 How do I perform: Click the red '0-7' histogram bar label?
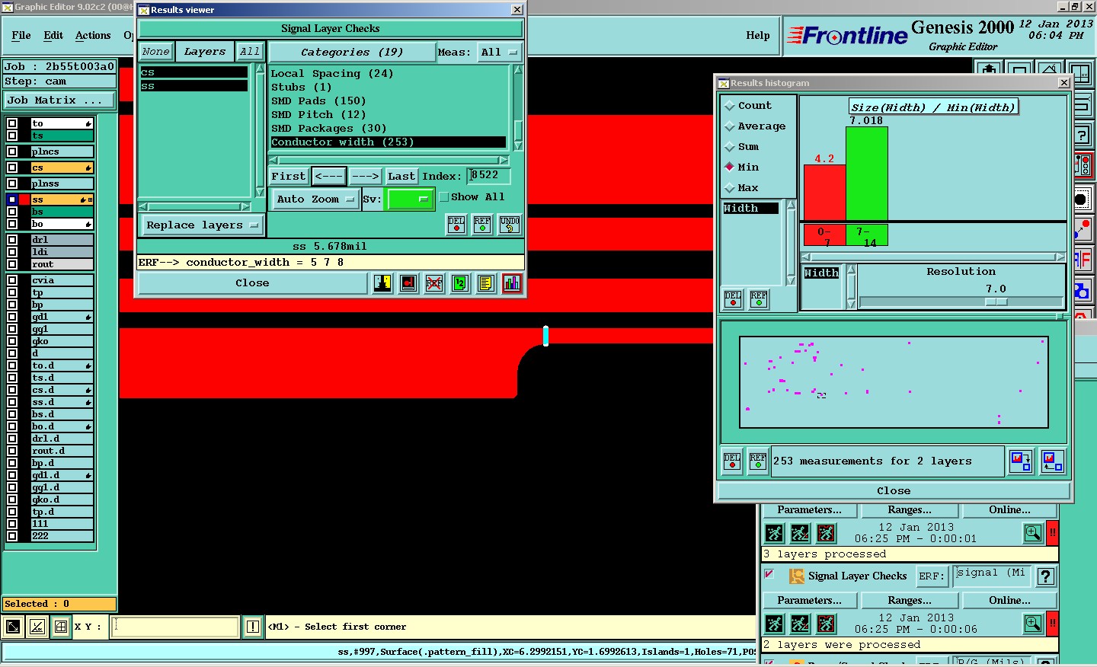click(824, 236)
